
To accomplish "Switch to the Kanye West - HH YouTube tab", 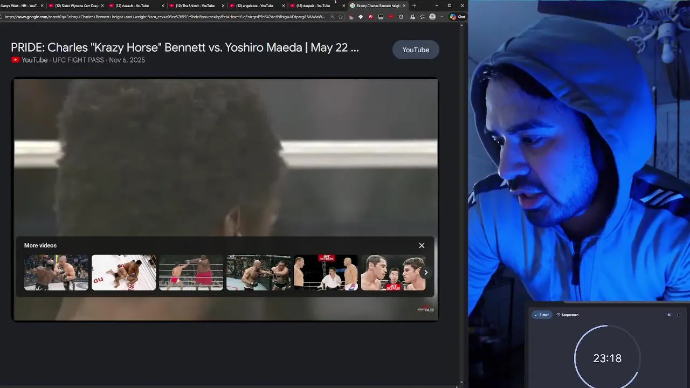I will click(19, 5).
